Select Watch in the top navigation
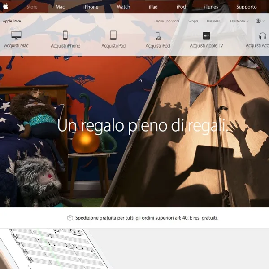This screenshot has width=269, height=269. click(123, 7)
